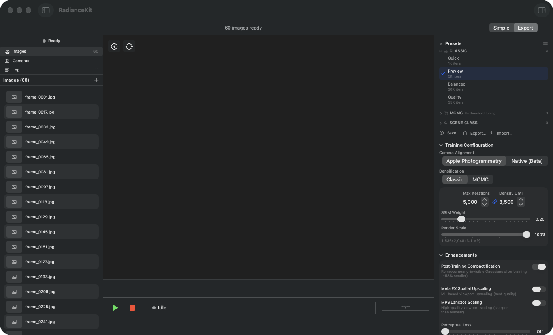The width and height of the screenshot is (553, 335).
Task: Remove image using the minus icon
Action: pos(87,80)
